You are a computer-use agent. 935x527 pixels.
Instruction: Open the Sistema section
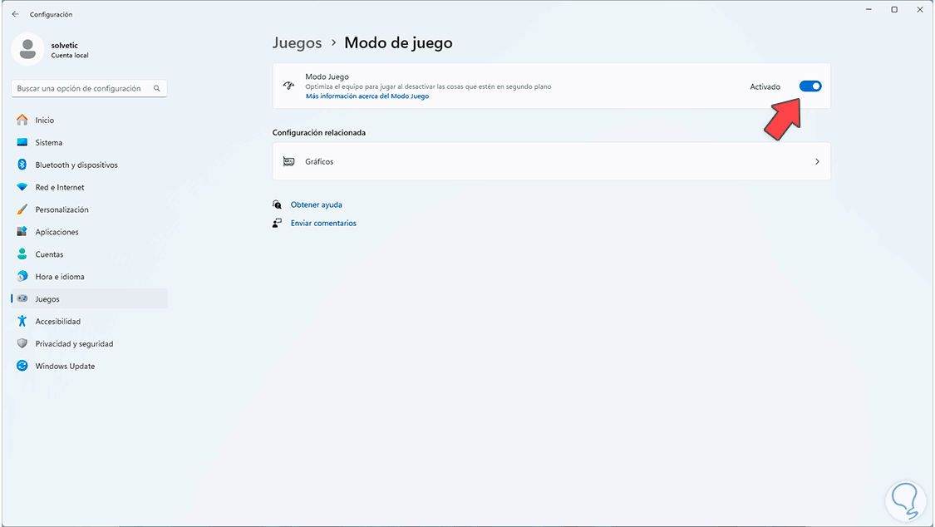89,142
